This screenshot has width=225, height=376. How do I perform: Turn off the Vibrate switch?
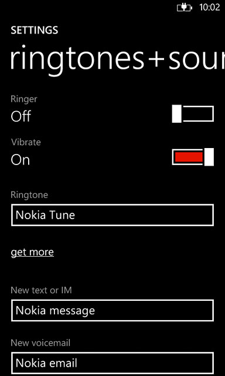point(193,157)
